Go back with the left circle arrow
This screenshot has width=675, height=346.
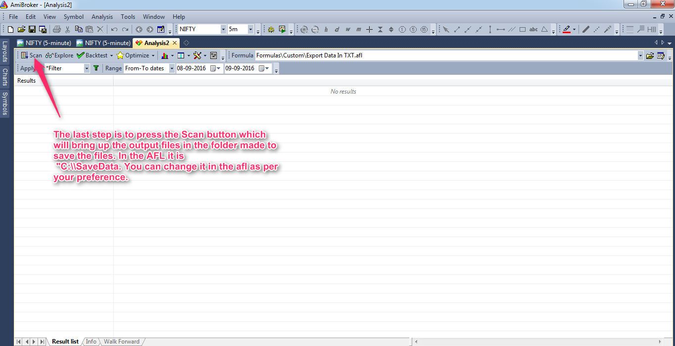tap(139, 29)
